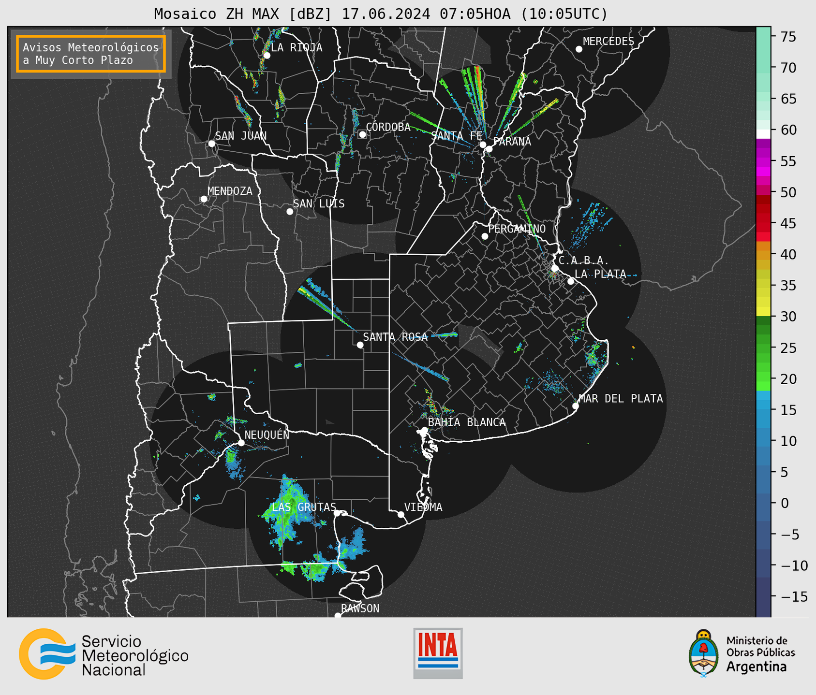
Task: Click the INTA logo
Action: [438, 653]
